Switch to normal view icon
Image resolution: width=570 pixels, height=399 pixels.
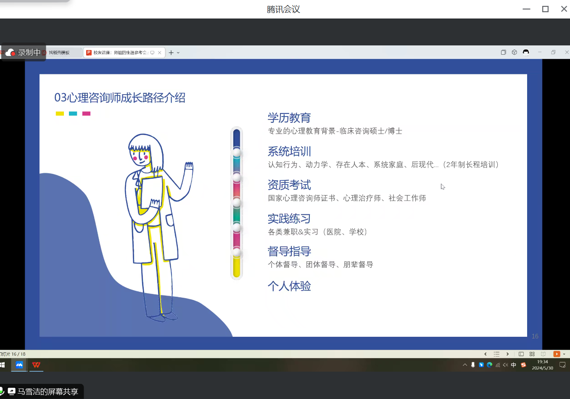521,354
